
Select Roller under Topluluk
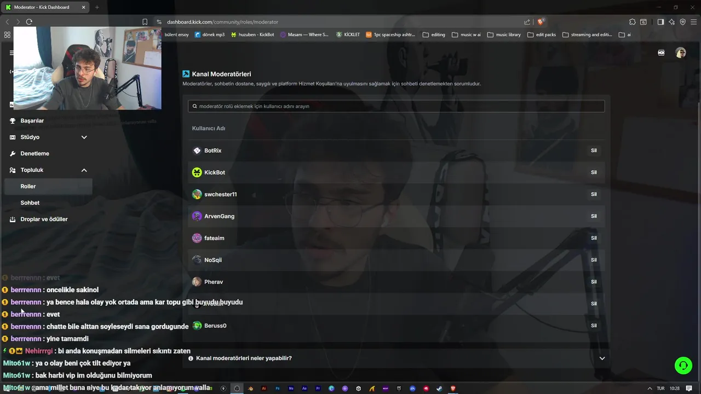tap(48, 186)
